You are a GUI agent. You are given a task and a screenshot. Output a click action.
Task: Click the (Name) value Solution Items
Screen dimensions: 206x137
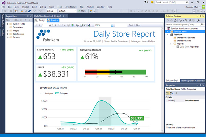pos(192,101)
